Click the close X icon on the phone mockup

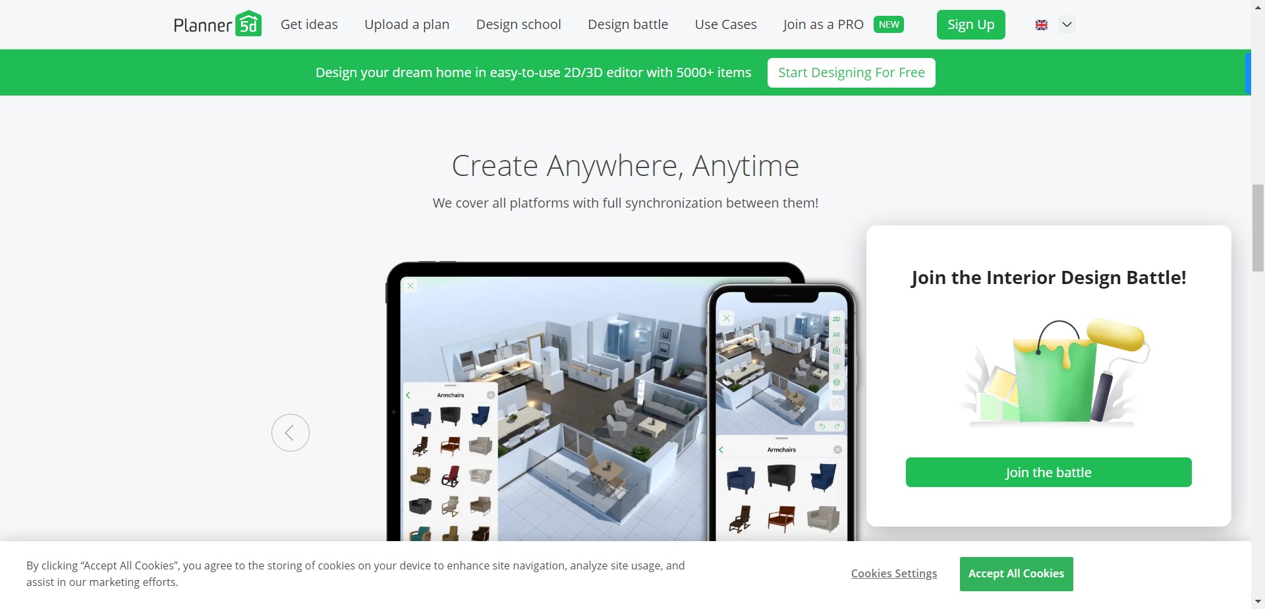click(x=726, y=318)
